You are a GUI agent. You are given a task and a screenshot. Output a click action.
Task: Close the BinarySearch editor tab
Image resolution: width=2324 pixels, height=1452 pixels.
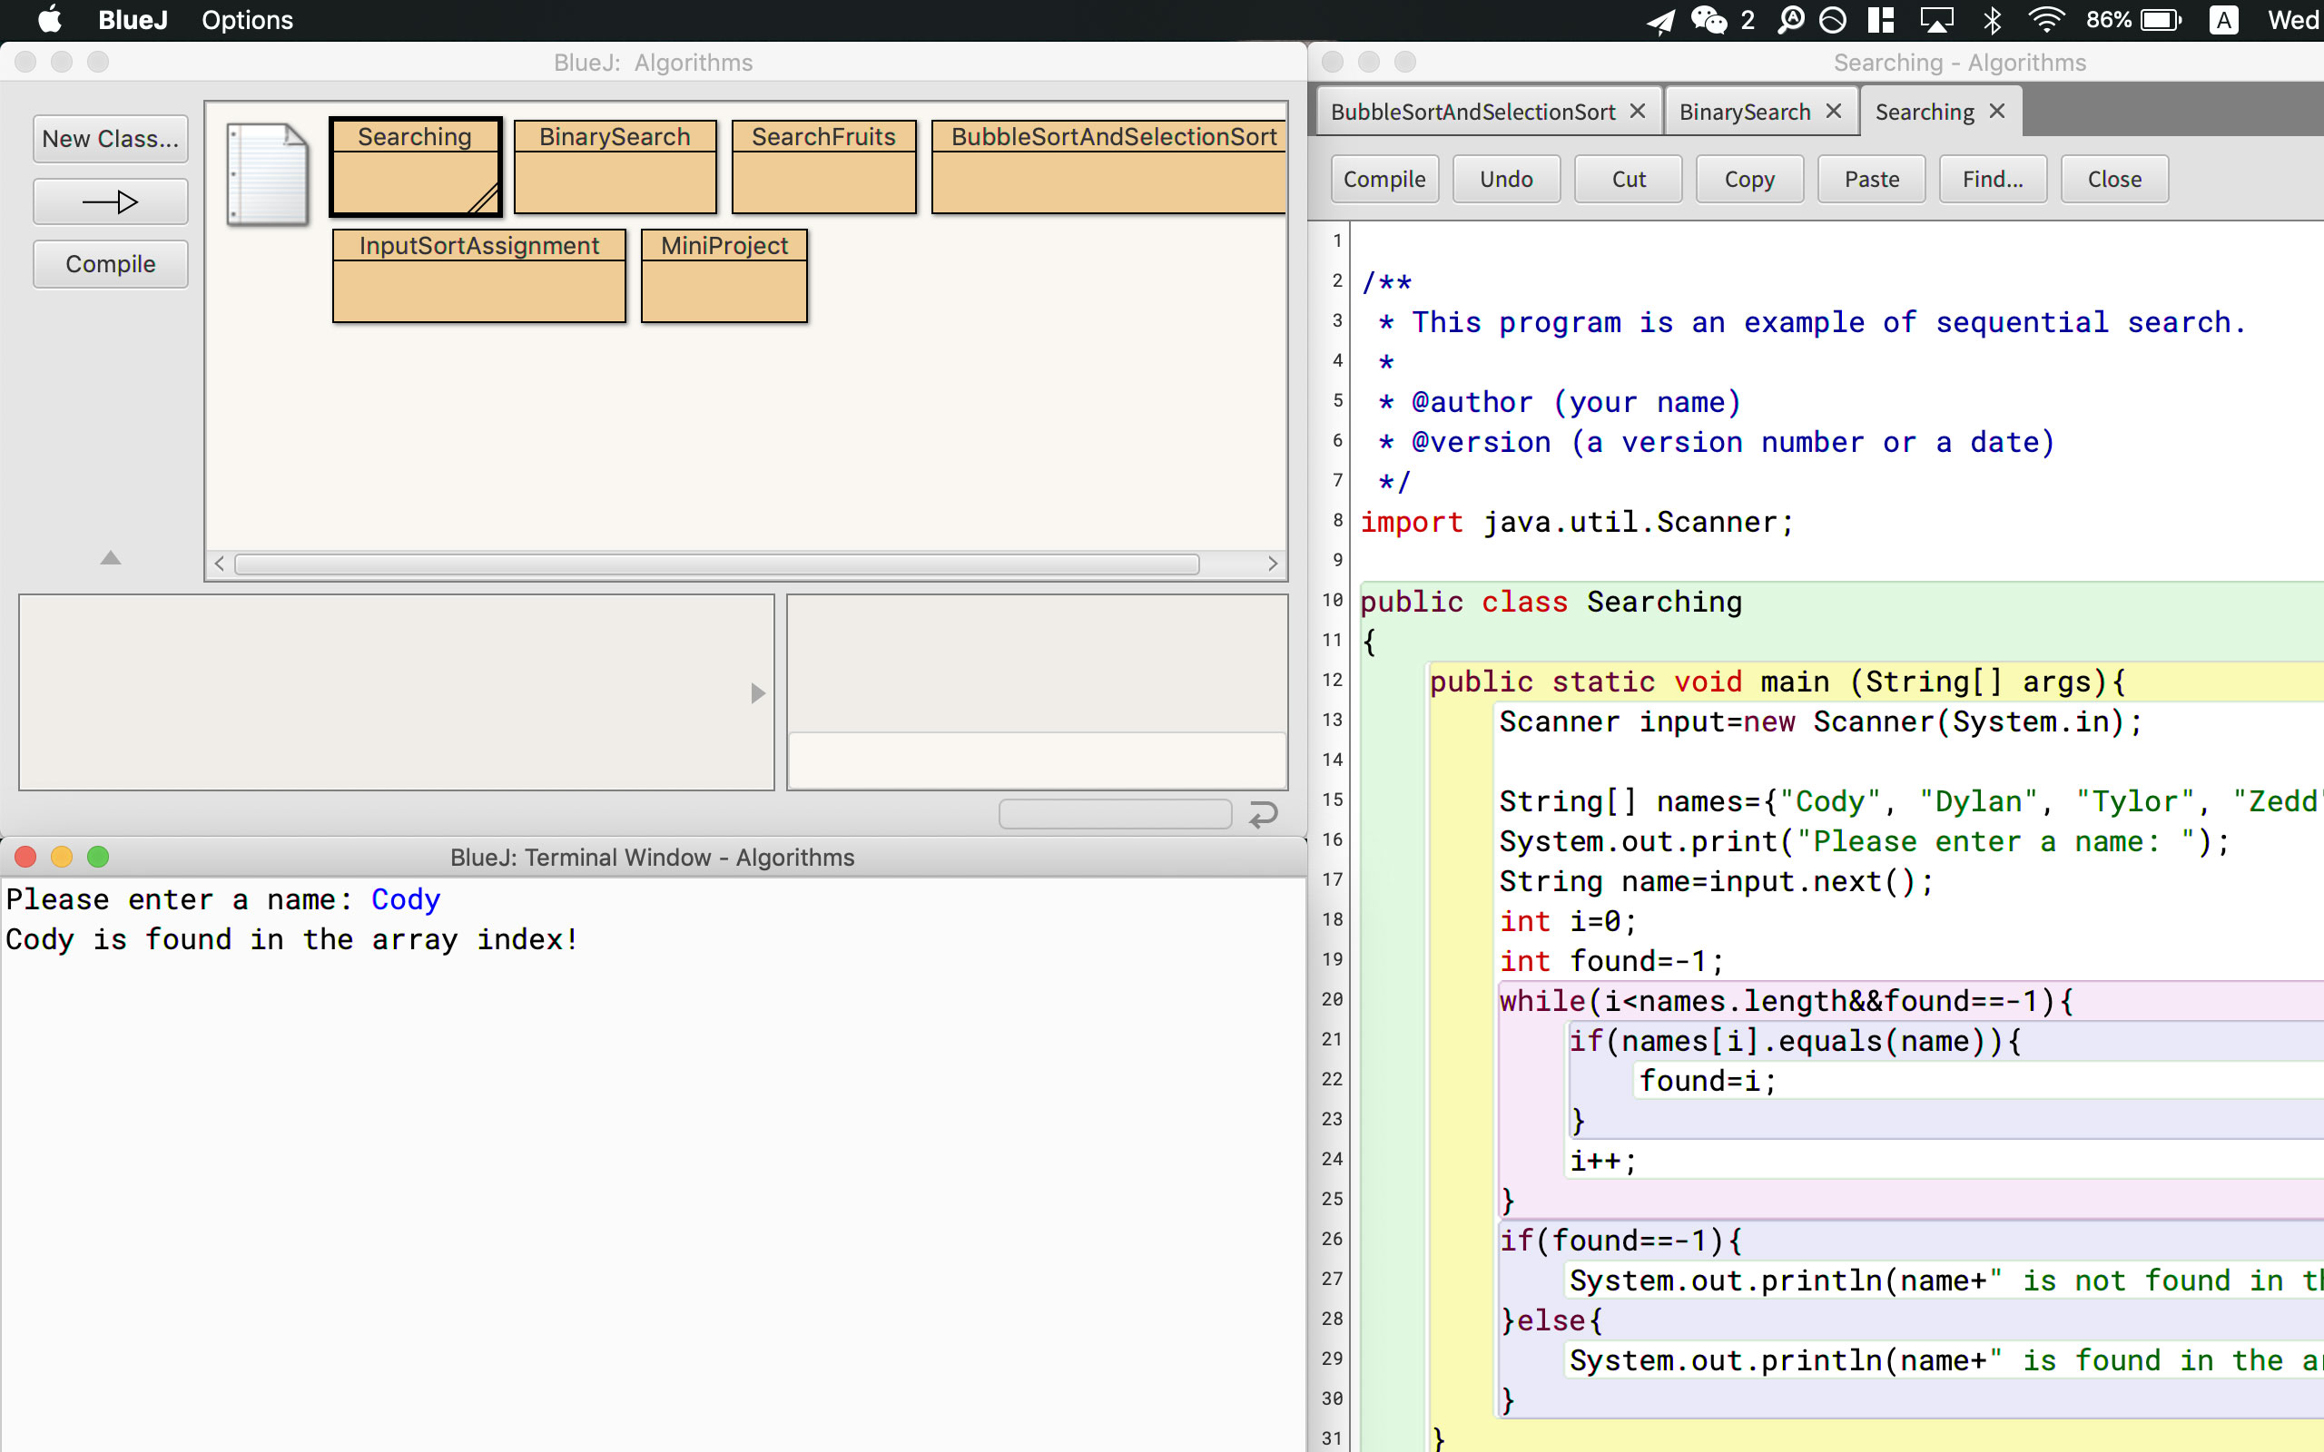point(1833,112)
